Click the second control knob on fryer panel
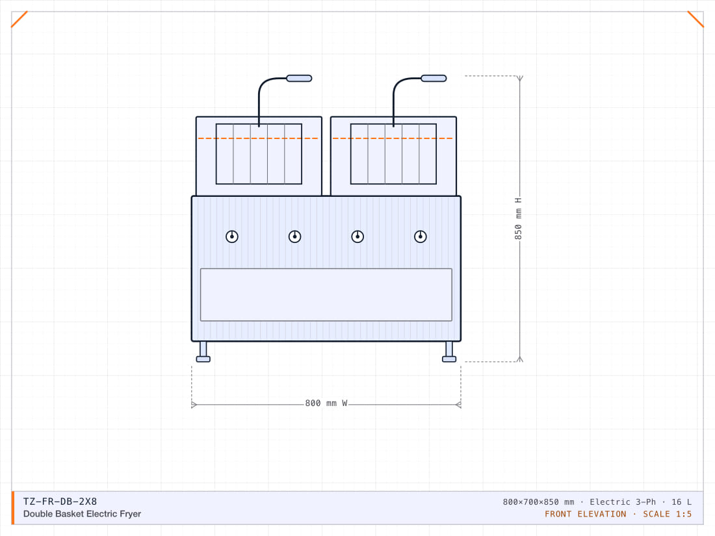Viewport: 715px width, 536px height. pos(294,236)
